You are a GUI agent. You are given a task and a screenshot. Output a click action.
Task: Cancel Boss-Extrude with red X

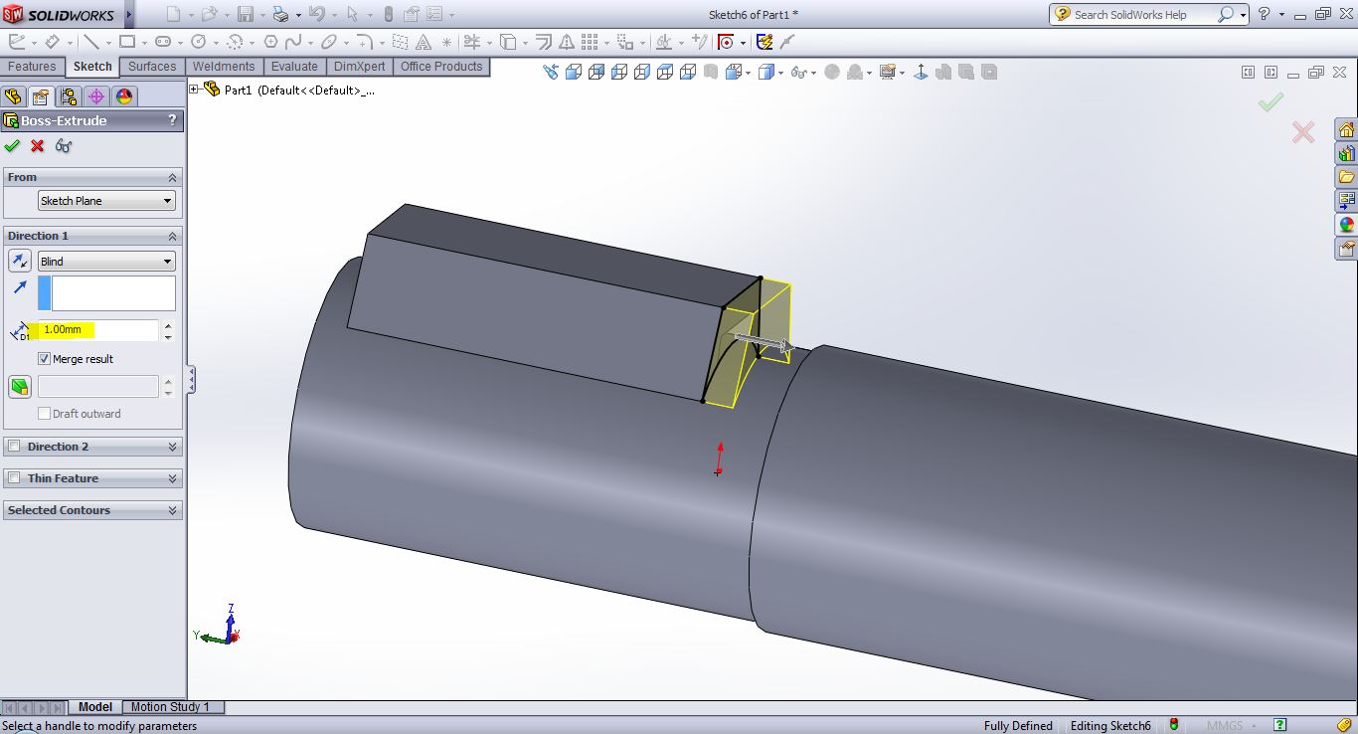(x=38, y=146)
